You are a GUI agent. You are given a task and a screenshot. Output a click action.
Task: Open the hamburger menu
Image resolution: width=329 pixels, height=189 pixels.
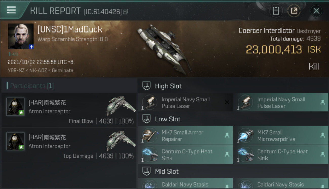click(x=11, y=10)
